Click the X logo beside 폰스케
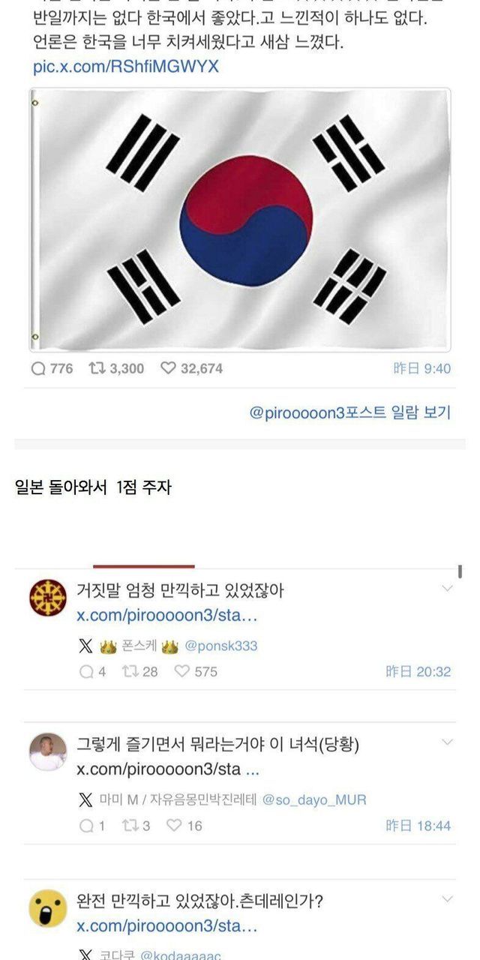 86,646
